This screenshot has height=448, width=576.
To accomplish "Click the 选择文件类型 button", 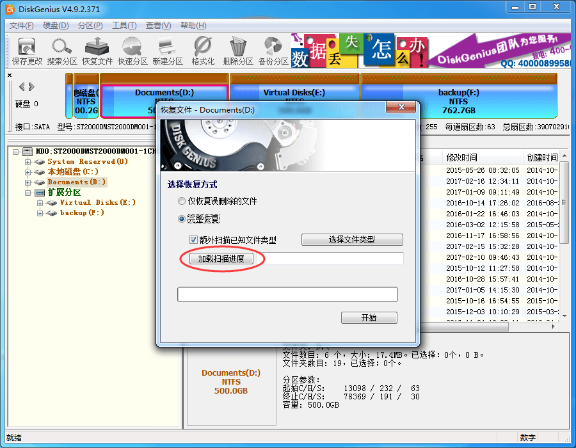I will point(352,240).
